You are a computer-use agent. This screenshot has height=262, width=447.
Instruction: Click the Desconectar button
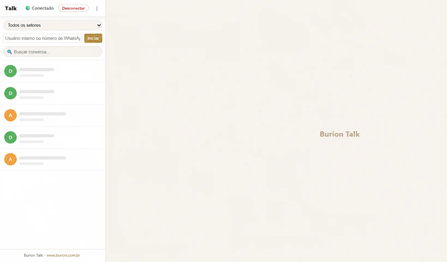coord(73,8)
